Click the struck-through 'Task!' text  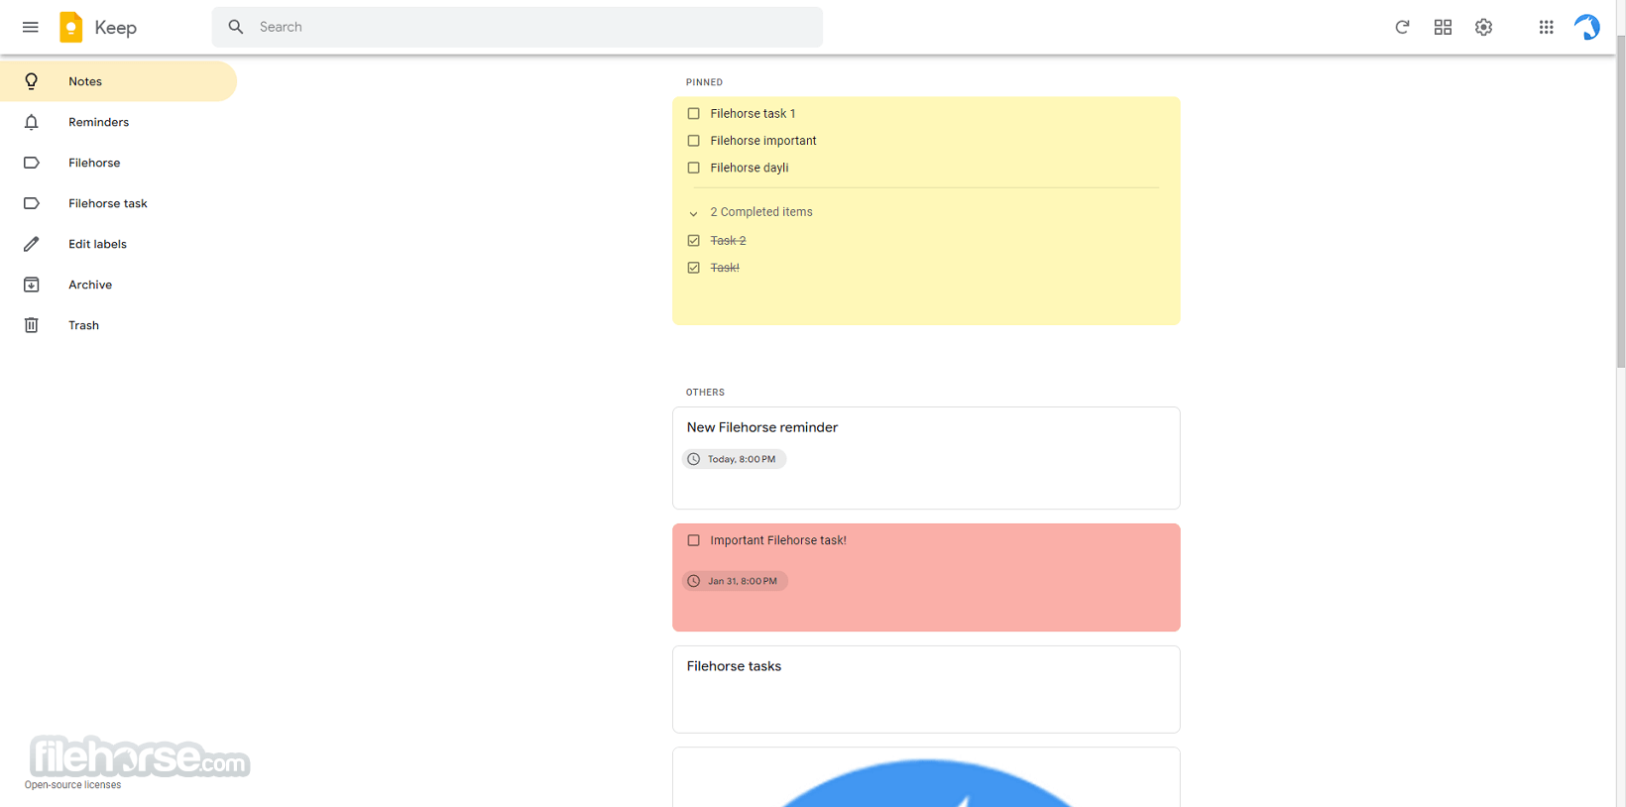tap(725, 268)
